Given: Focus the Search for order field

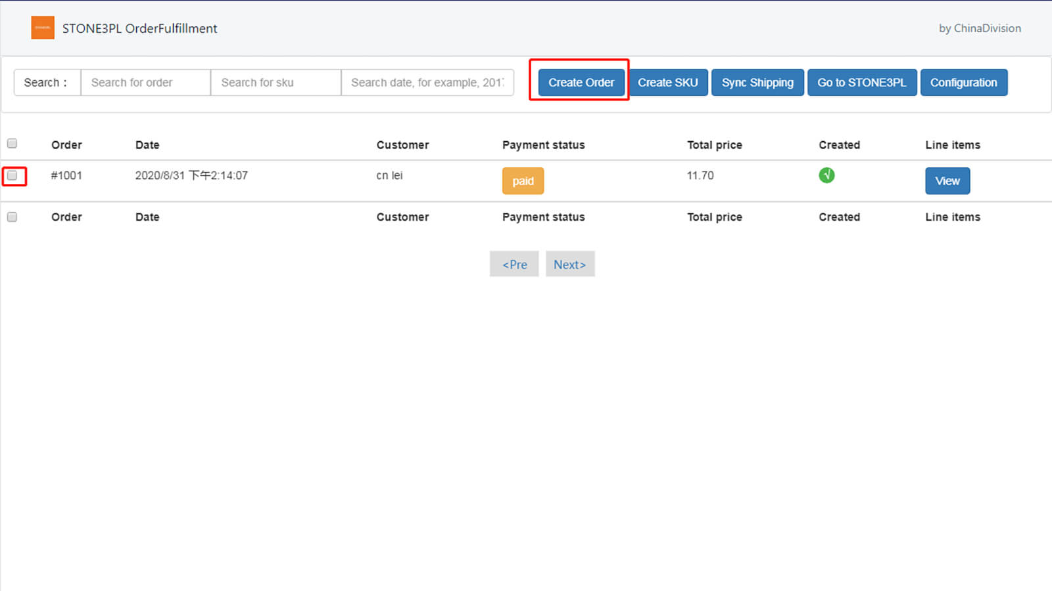Looking at the screenshot, I should (145, 83).
